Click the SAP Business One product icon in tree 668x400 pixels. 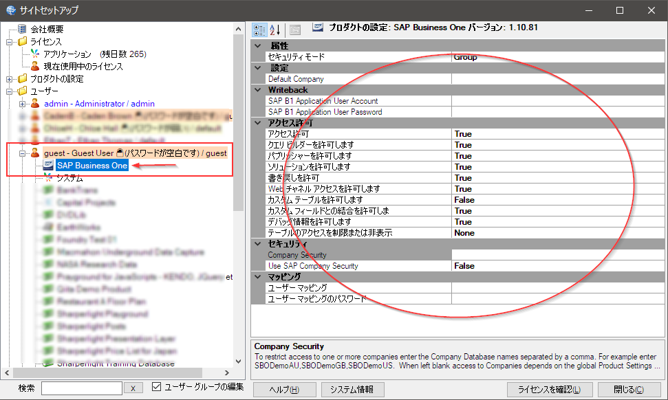tap(48, 165)
